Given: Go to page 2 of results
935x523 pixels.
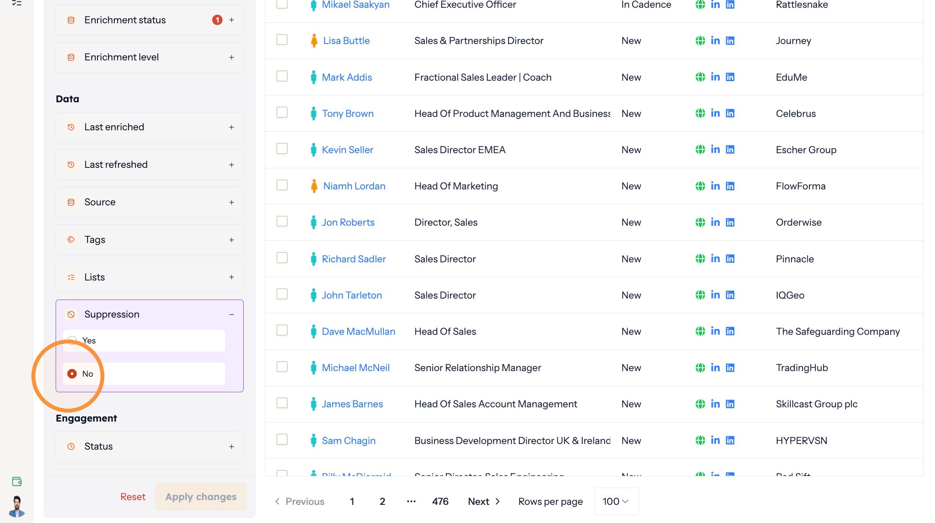Looking at the screenshot, I should [382, 501].
